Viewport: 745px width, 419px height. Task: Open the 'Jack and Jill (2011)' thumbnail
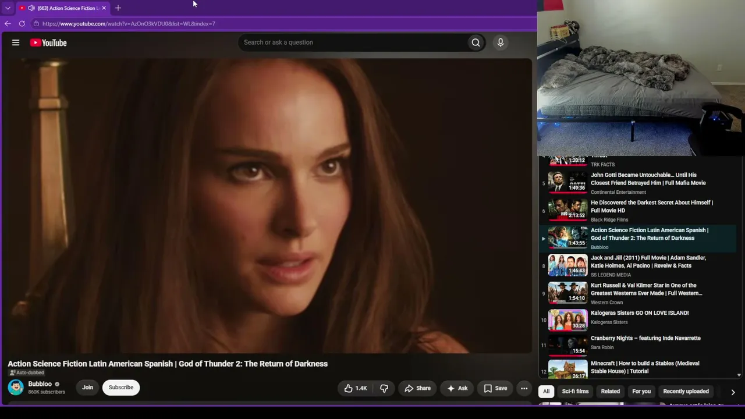click(568, 265)
